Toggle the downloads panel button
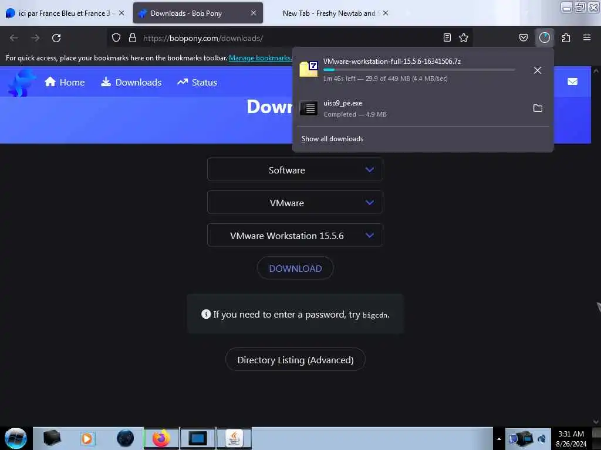The image size is (601, 450). click(x=544, y=37)
